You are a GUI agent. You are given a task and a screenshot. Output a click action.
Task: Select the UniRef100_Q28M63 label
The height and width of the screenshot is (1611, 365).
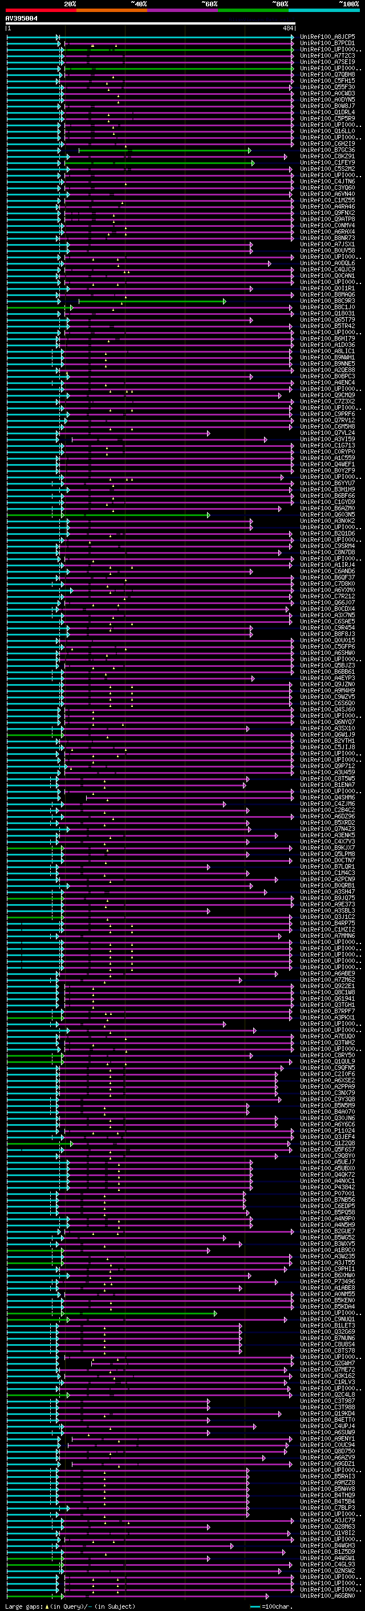[327, 1526]
